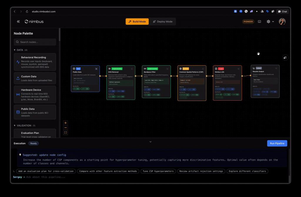Screen dimensions: 301x197
Task: Click the nimbus logo
Action: click(34, 21)
